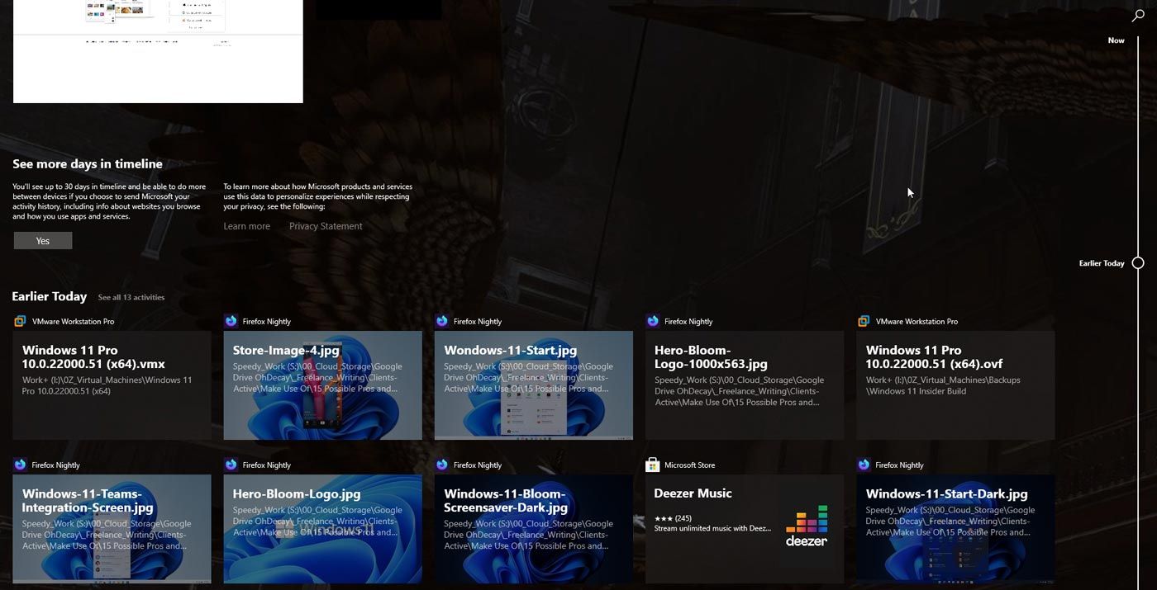Click the Firefox icon on Windows-11-Start-Dark.jpg card

[863, 465]
